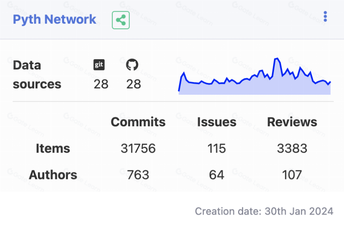Image resolution: width=344 pixels, height=225 pixels.
Task: Click the review authors count 107
Action: [292, 175]
